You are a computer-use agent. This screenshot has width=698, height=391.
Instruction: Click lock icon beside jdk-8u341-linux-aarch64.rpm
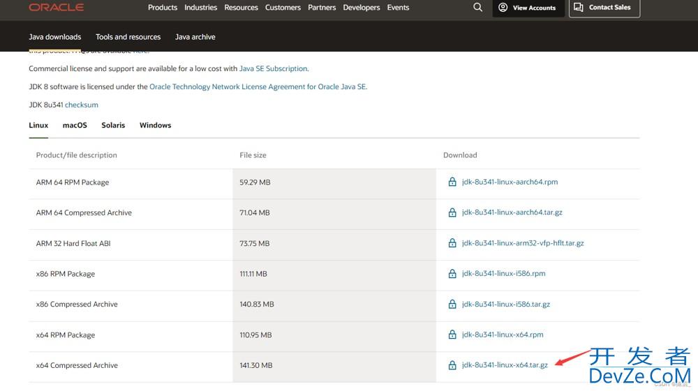pyautogui.click(x=452, y=182)
